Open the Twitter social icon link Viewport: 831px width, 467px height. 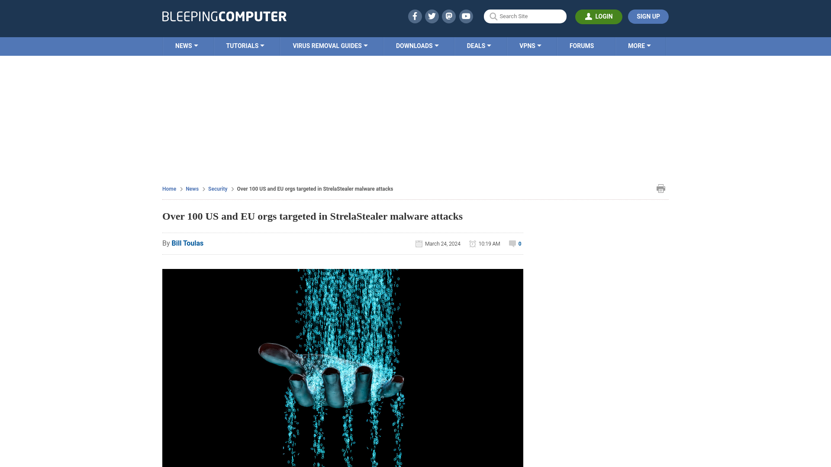tap(432, 16)
